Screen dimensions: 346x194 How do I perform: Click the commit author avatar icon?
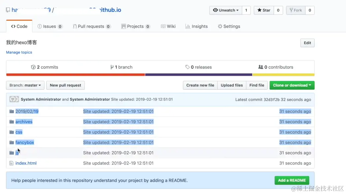coord(14,99)
